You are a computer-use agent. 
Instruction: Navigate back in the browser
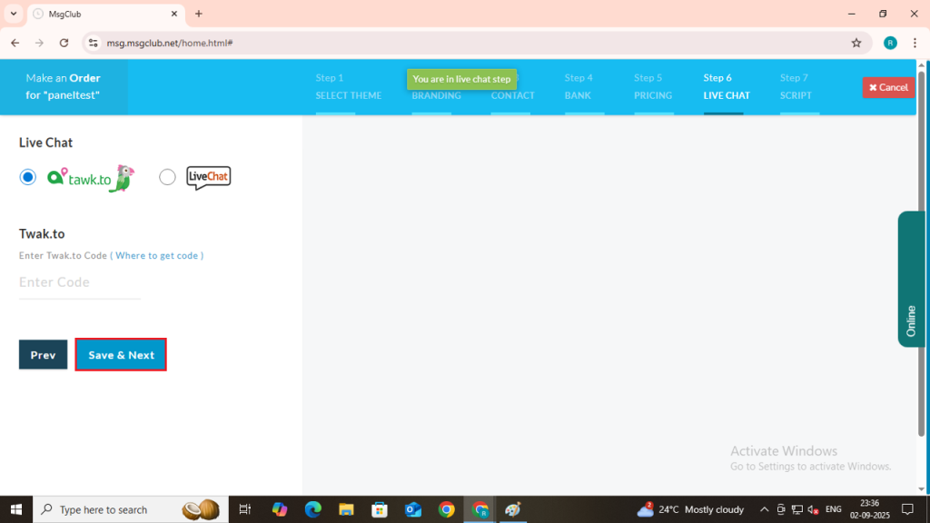[x=15, y=43]
